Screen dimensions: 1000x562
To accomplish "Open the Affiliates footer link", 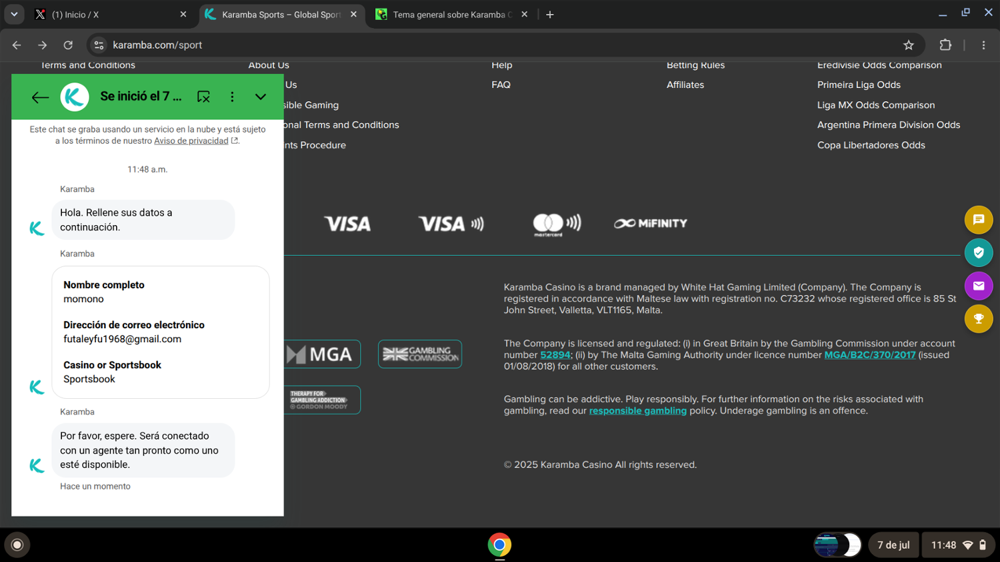I will point(685,85).
